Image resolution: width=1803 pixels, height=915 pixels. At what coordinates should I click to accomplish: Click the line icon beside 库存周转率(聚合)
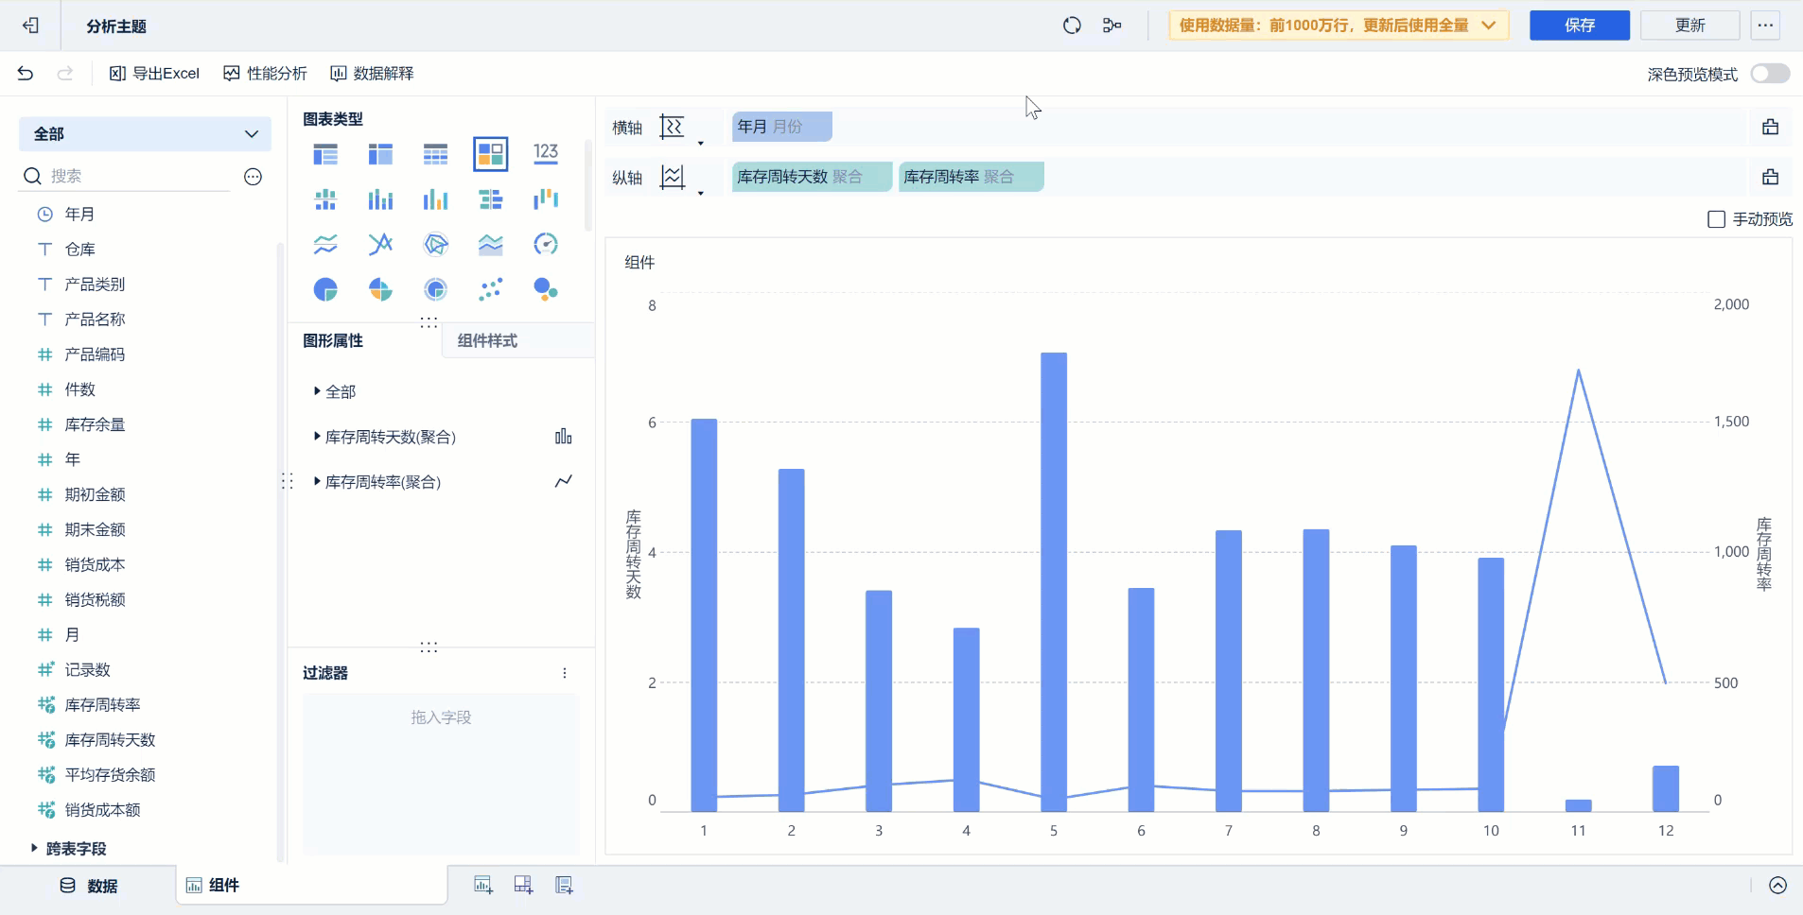(563, 482)
